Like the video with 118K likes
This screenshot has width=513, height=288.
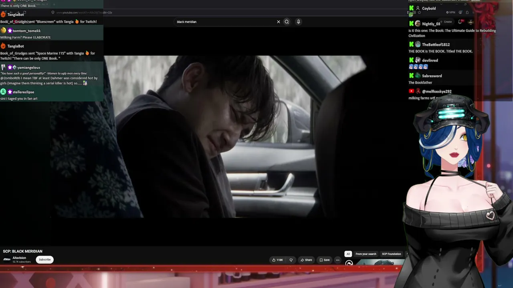[x=277, y=260]
